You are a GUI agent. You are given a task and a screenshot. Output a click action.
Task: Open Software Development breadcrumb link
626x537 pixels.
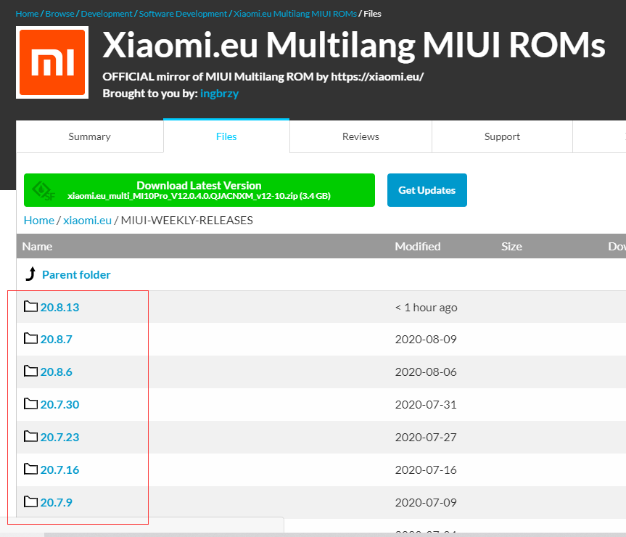(183, 14)
